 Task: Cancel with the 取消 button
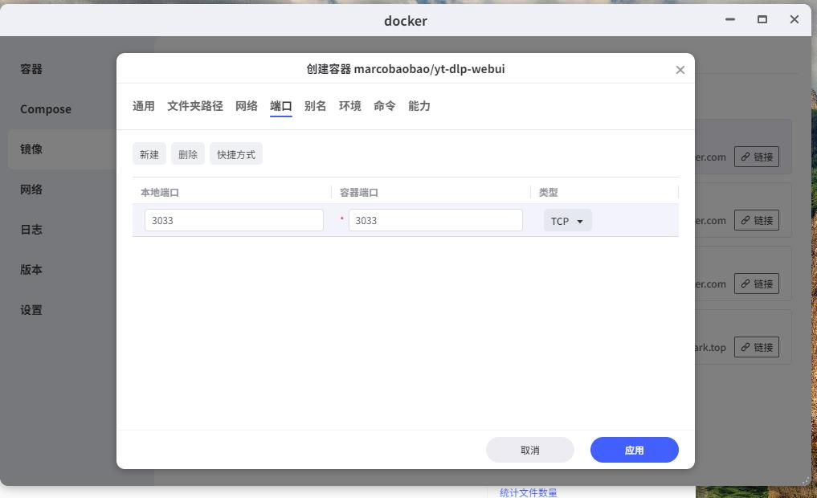click(530, 450)
